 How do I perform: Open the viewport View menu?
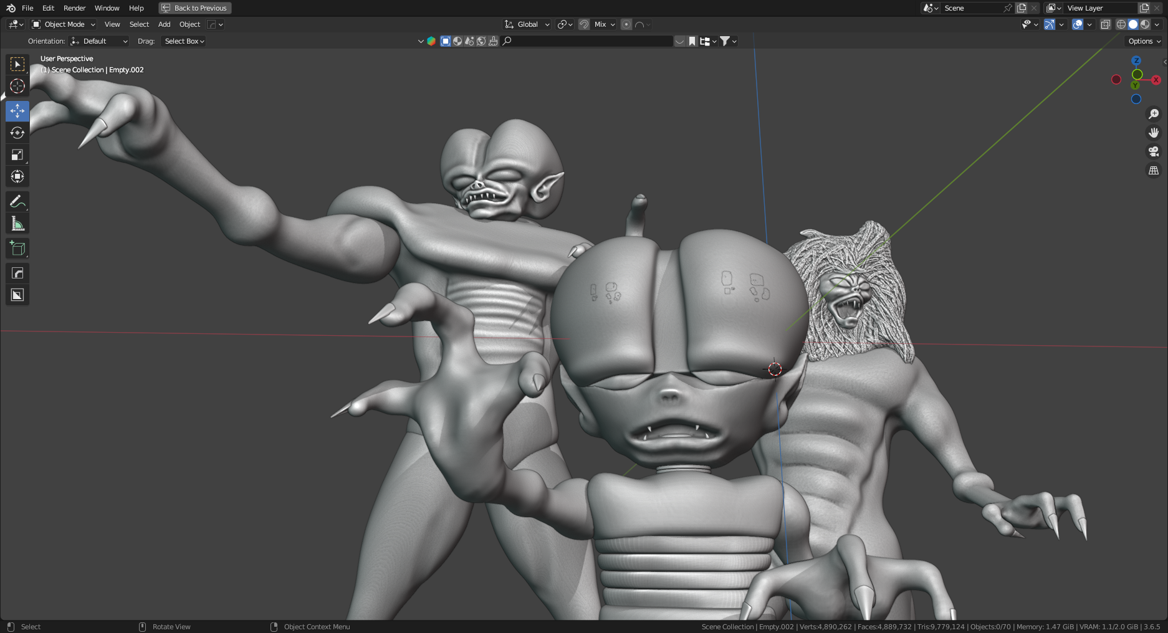click(112, 24)
